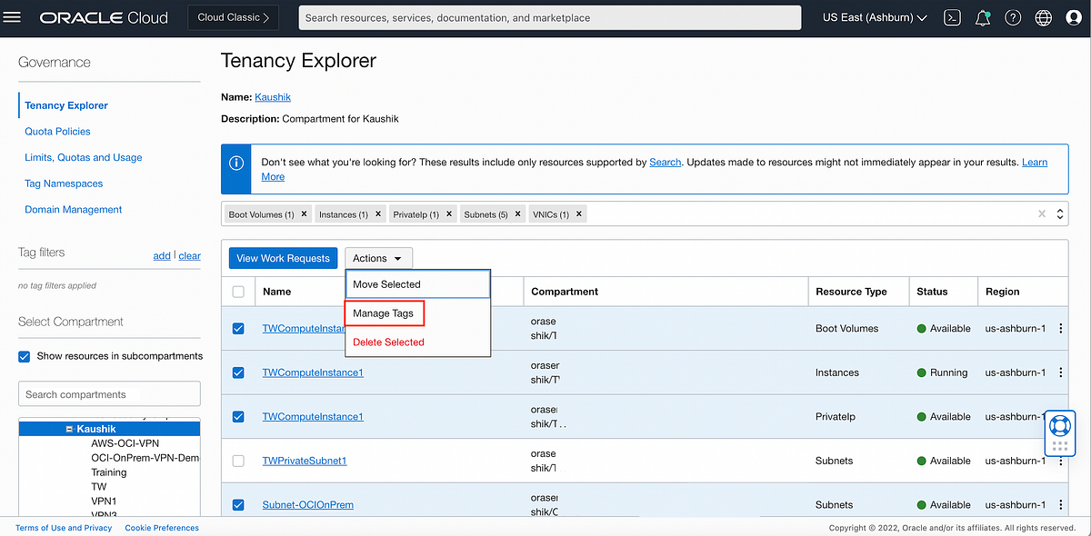Select the TWPrivateSubnet1 row checkbox
The height and width of the screenshot is (536, 1091).
[238, 461]
